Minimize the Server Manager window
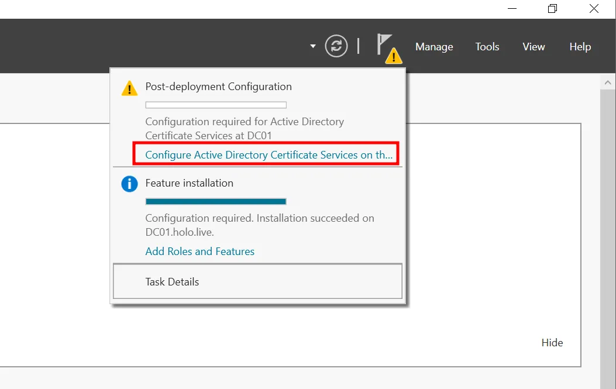The image size is (616, 389). pos(512,9)
